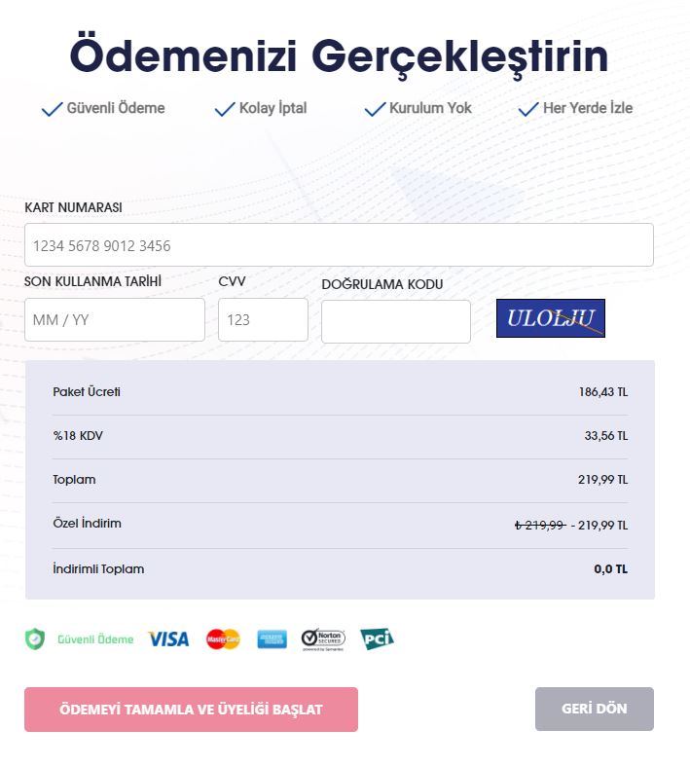Viewport: 690px width, 766px height.
Task: Click the green shield Güvenli Ödeme icon
Action: 35,639
